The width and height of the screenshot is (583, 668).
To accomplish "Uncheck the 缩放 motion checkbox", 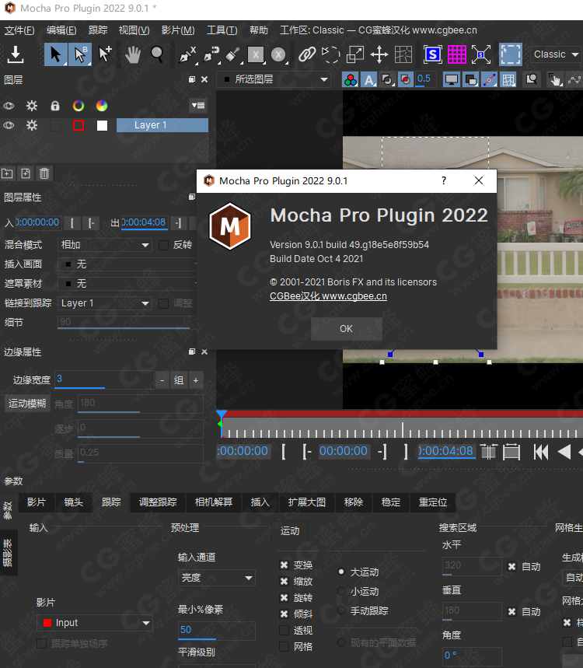I will (x=284, y=581).
